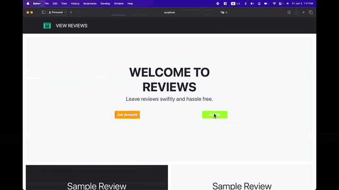Stop loading with the X icon

(x=226, y=13)
